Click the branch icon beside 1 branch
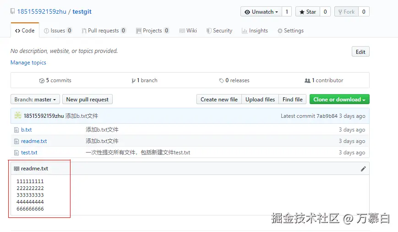398x232 pixels. point(133,81)
